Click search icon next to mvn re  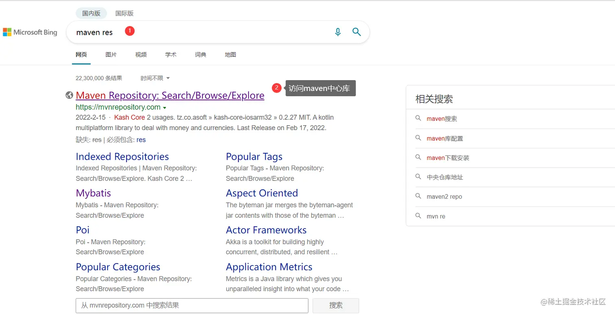[x=418, y=216]
